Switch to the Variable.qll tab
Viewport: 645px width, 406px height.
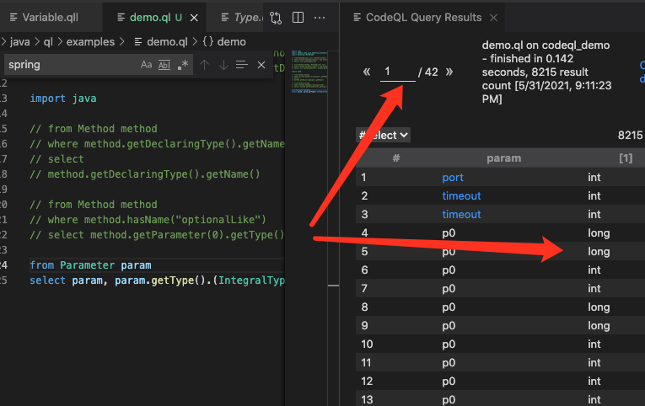48,18
